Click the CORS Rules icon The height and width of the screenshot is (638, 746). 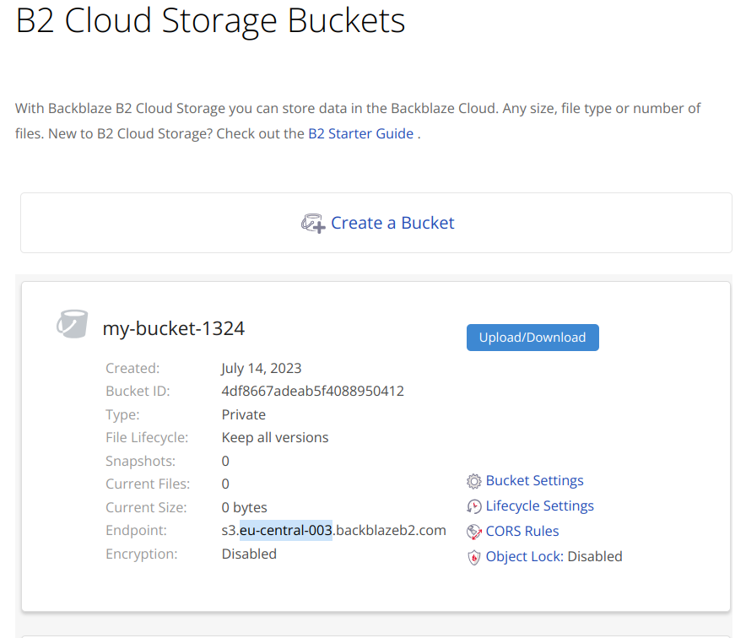474,532
